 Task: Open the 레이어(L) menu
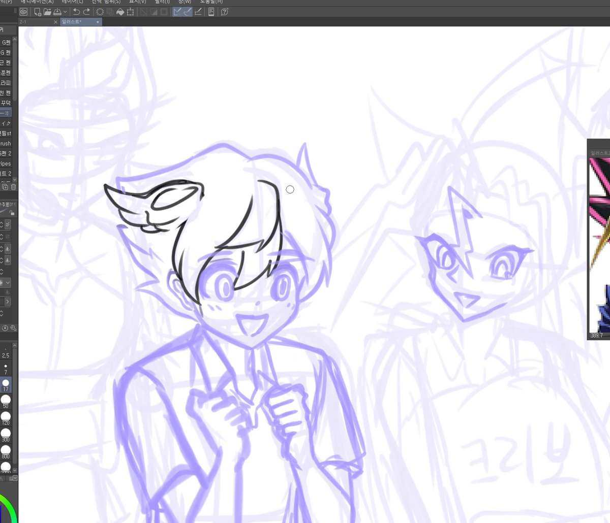coord(73,2)
